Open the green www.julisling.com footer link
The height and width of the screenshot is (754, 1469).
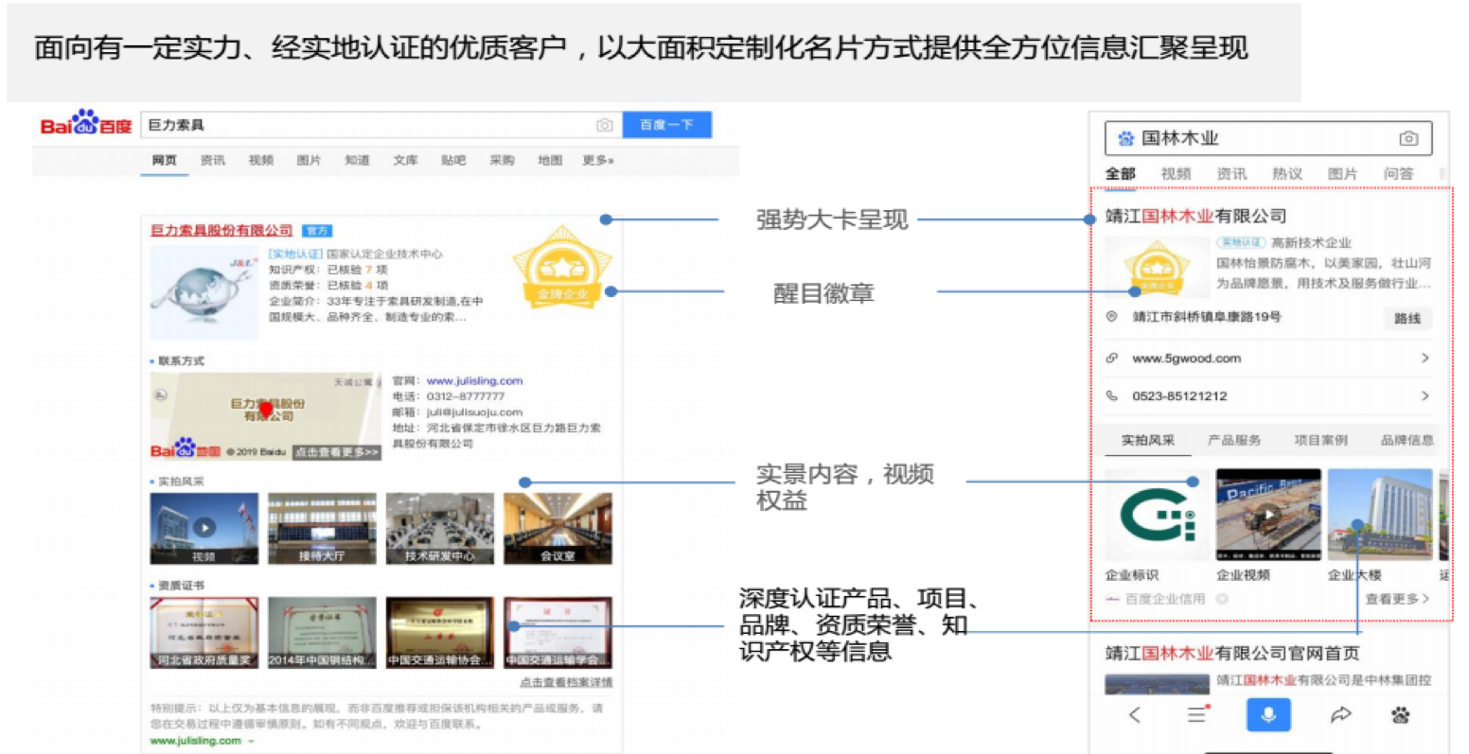[x=196, y=741]
